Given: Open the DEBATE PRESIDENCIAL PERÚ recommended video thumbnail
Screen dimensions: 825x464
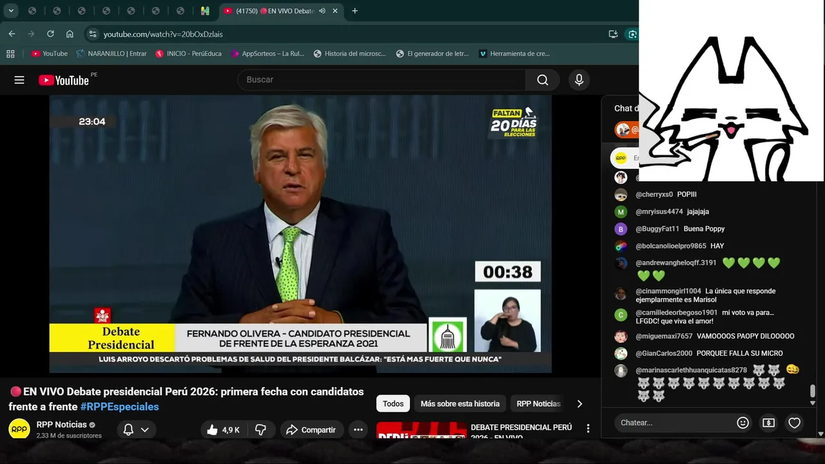Looking at the screenshot, I should click(x=422, y=430).
